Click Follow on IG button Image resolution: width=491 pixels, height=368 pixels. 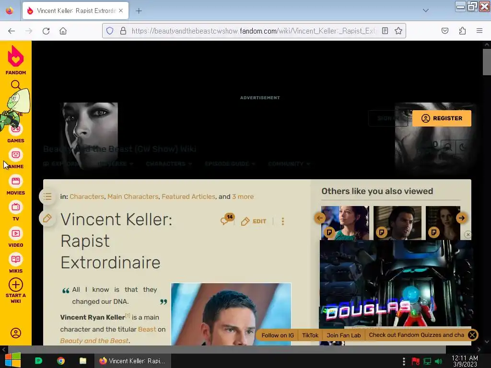[278, 335]
